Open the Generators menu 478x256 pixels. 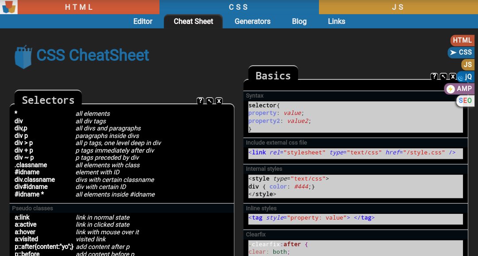click(253, 21)
